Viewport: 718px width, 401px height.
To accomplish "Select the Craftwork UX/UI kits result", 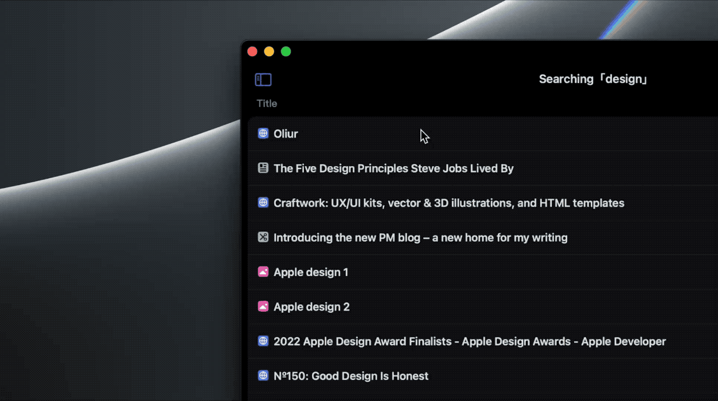I will (449, 203).
